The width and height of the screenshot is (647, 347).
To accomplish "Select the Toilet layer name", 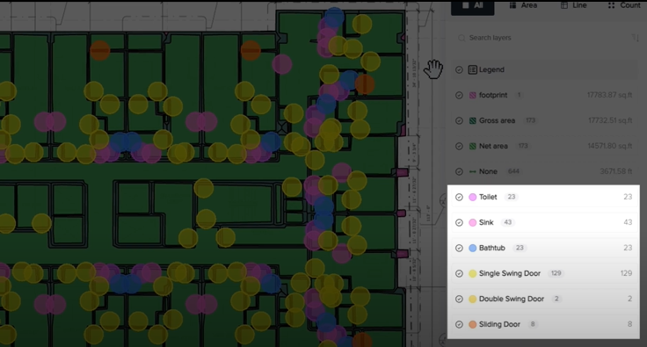I will click(x=488, y=197).
